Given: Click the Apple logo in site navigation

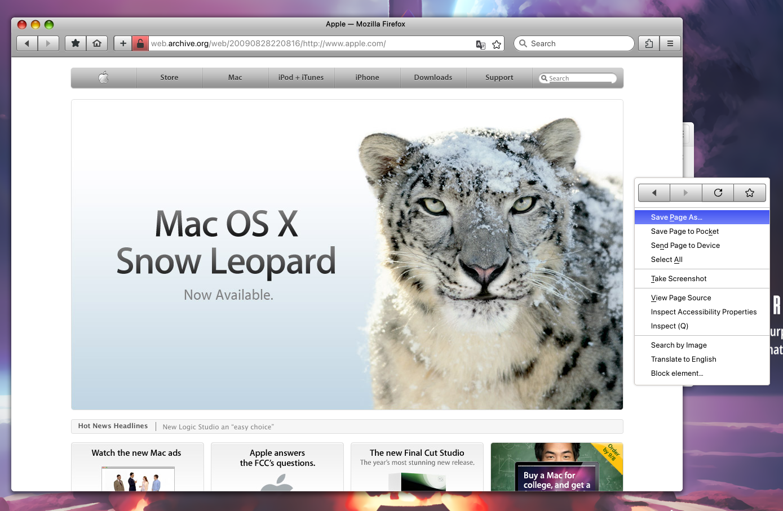Looking at the screenshot, I should click(104, 78).
